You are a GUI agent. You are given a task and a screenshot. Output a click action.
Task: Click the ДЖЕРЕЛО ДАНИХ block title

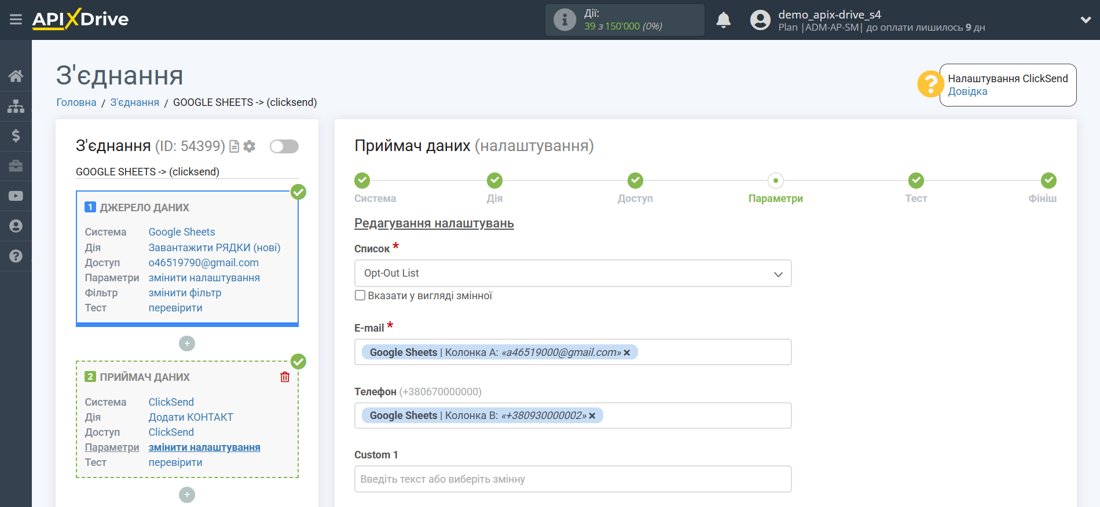(x=145, y=207)
